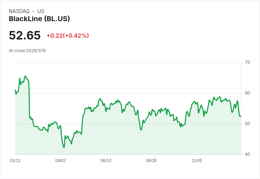Click the At close:2026/1/16 date text
The width and height of the screenshot is (260, 179).
pos(27,51)
